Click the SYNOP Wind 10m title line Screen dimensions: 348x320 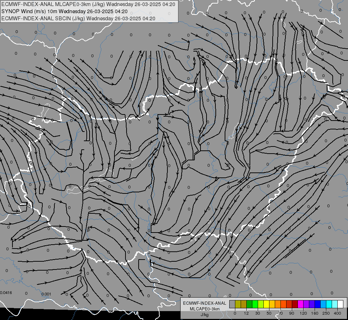click(64, 11)
